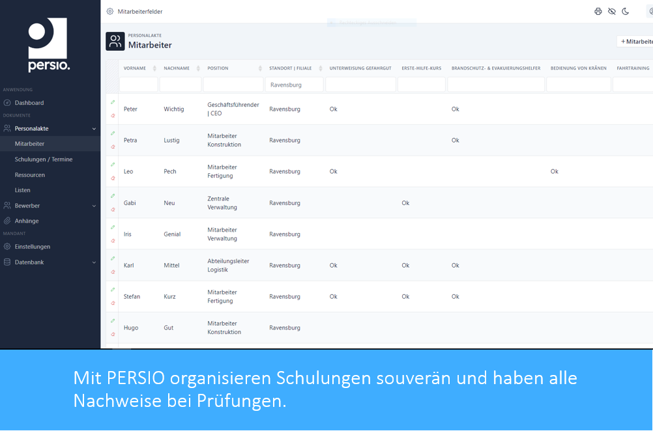Click the Vorname filter input field
The height and width of the screenshot is (431, 653).
[x=139, y=85]
